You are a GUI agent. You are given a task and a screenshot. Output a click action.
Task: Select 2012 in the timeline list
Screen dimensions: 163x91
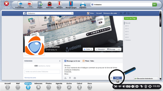pyautogui.click(x=127, y=32)
